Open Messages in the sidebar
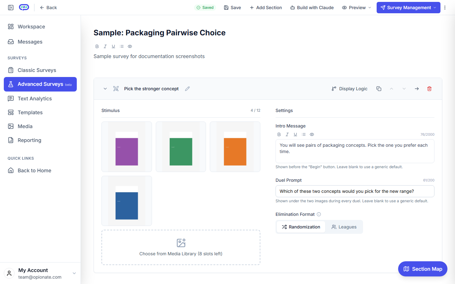 [x=40, y=42]
